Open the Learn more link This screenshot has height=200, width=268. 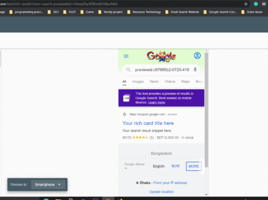[x=156, y=102]
